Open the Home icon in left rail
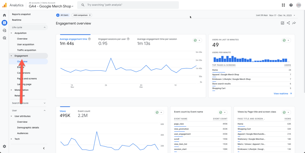305x153 pixels. (x=4, y=15)
